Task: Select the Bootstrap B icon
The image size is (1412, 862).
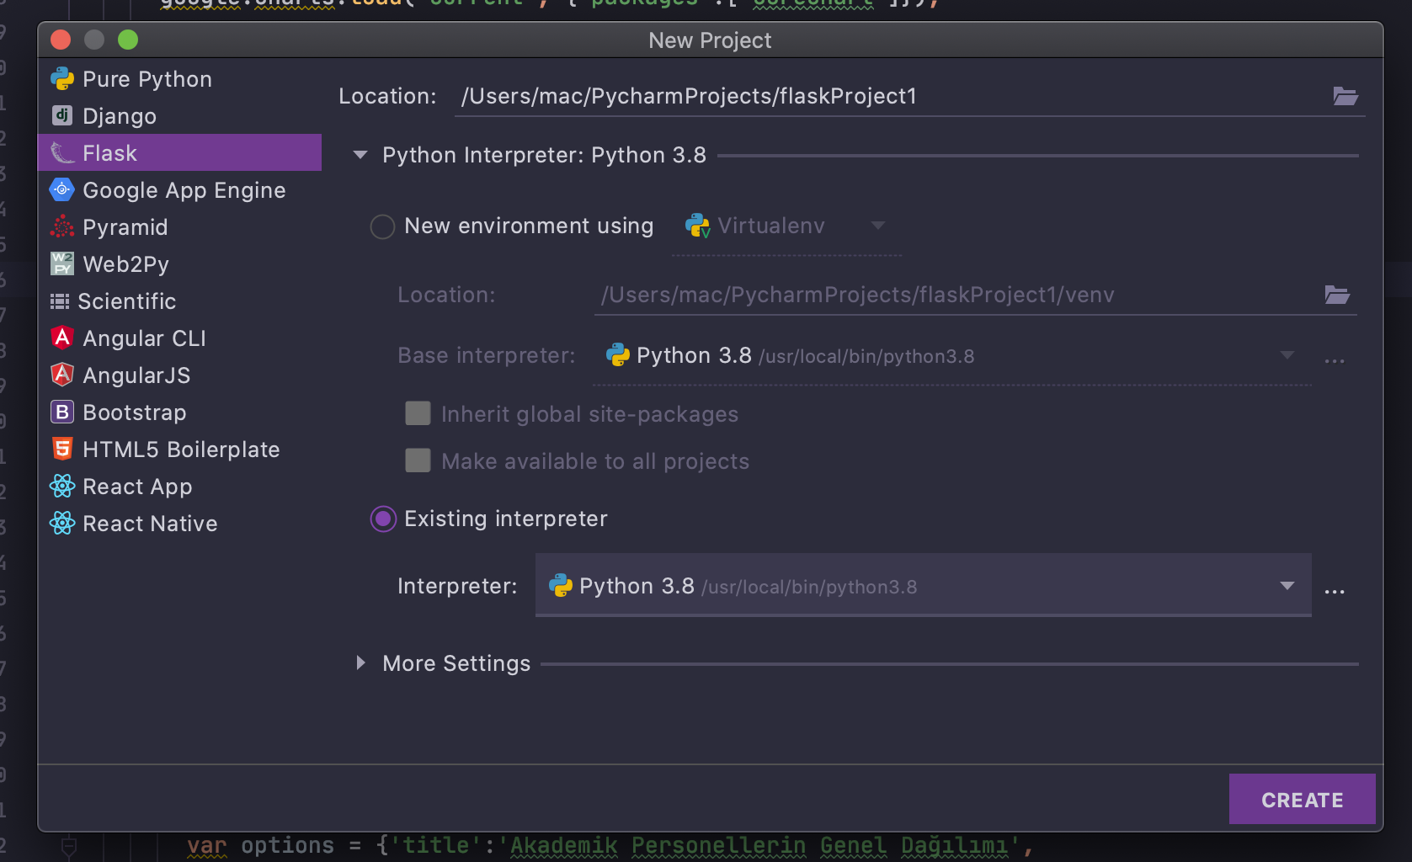Action: coord(62,412)
